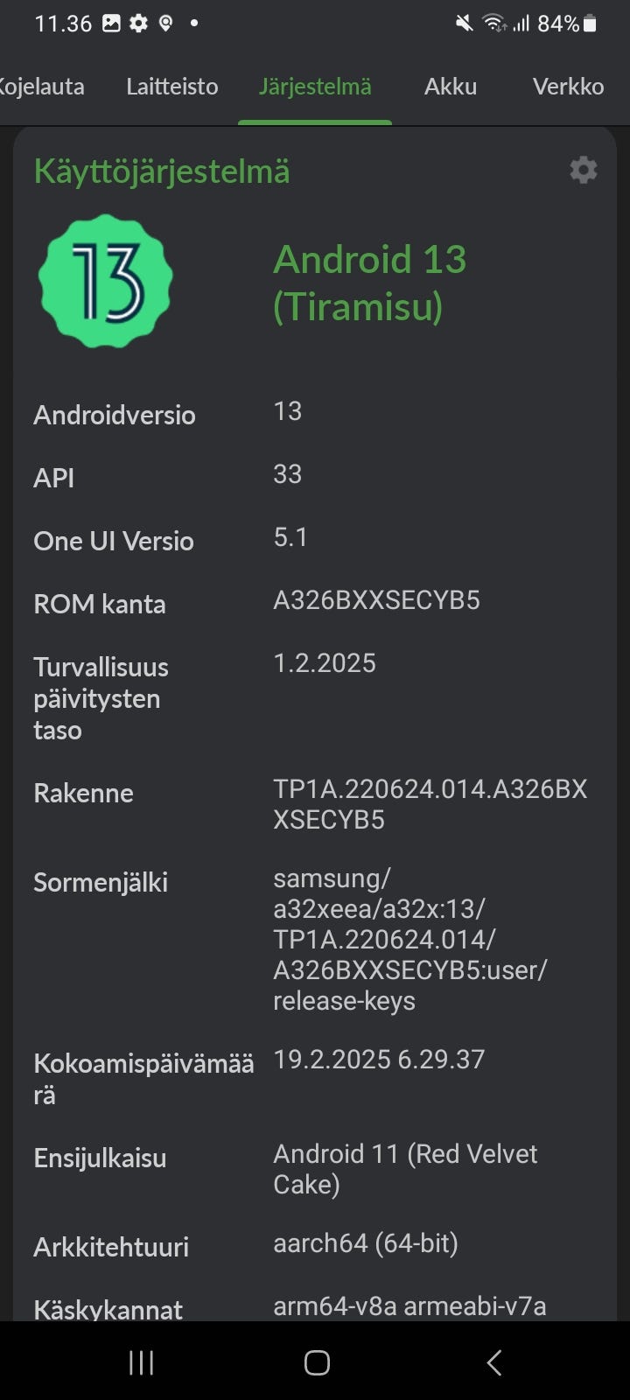This screenshot has height=1400, width=630.
Task: Open the settings gear in Käyttöjärjestelmä card
Action: (x=583, y=170)
